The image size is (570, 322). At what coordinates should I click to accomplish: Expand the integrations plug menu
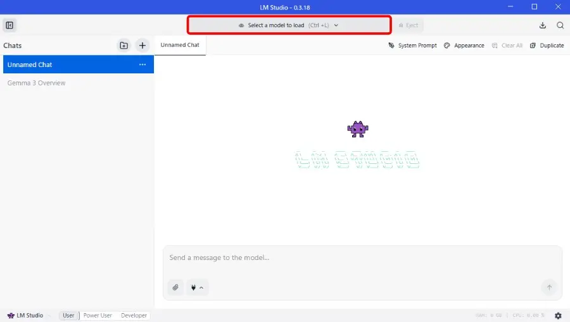(197, 287)
